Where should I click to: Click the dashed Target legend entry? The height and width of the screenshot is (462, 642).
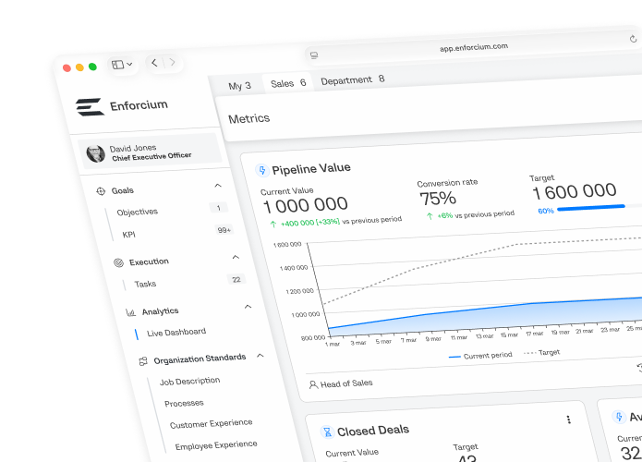pyautogui.click(x=541, y=352)
